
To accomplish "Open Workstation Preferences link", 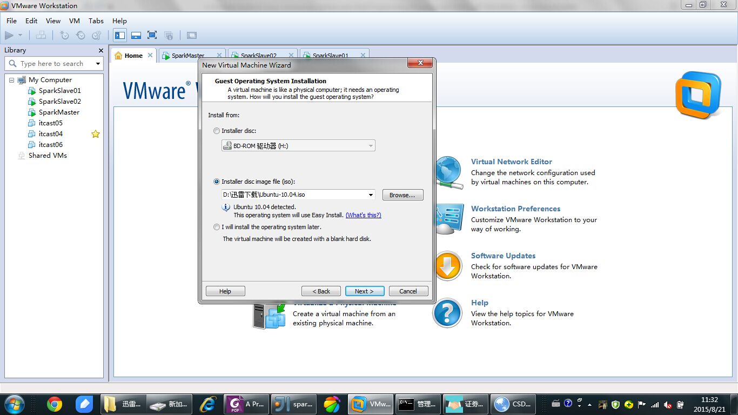I will click(515, 209).
